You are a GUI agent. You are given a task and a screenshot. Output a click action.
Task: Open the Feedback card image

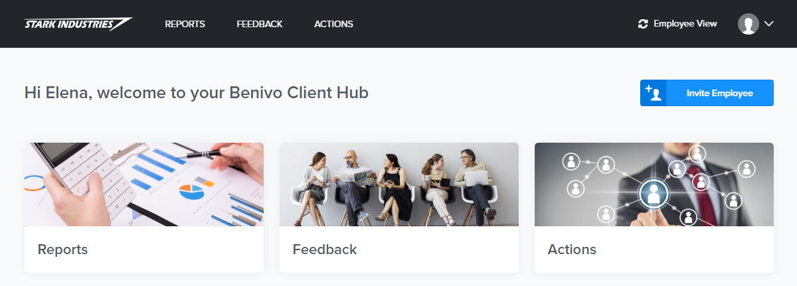pyautogui.click(x=399, y=184)
